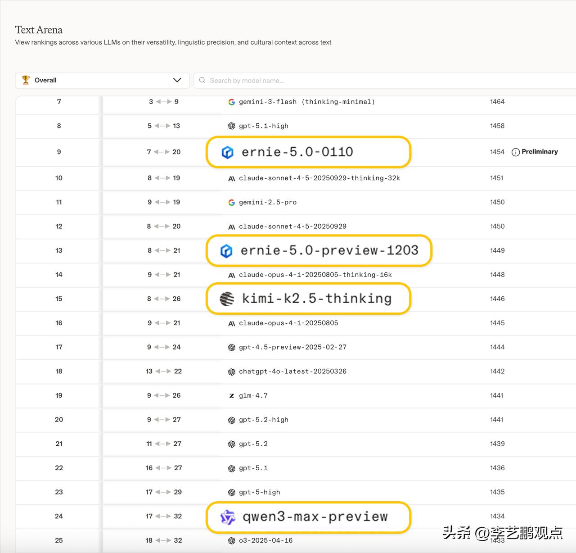The width and height of the screenshot is (576, 553).
Task: Click the score 1454 for ernie-5.0-0110
Action: pyautogui.click(x=497, y=152)
